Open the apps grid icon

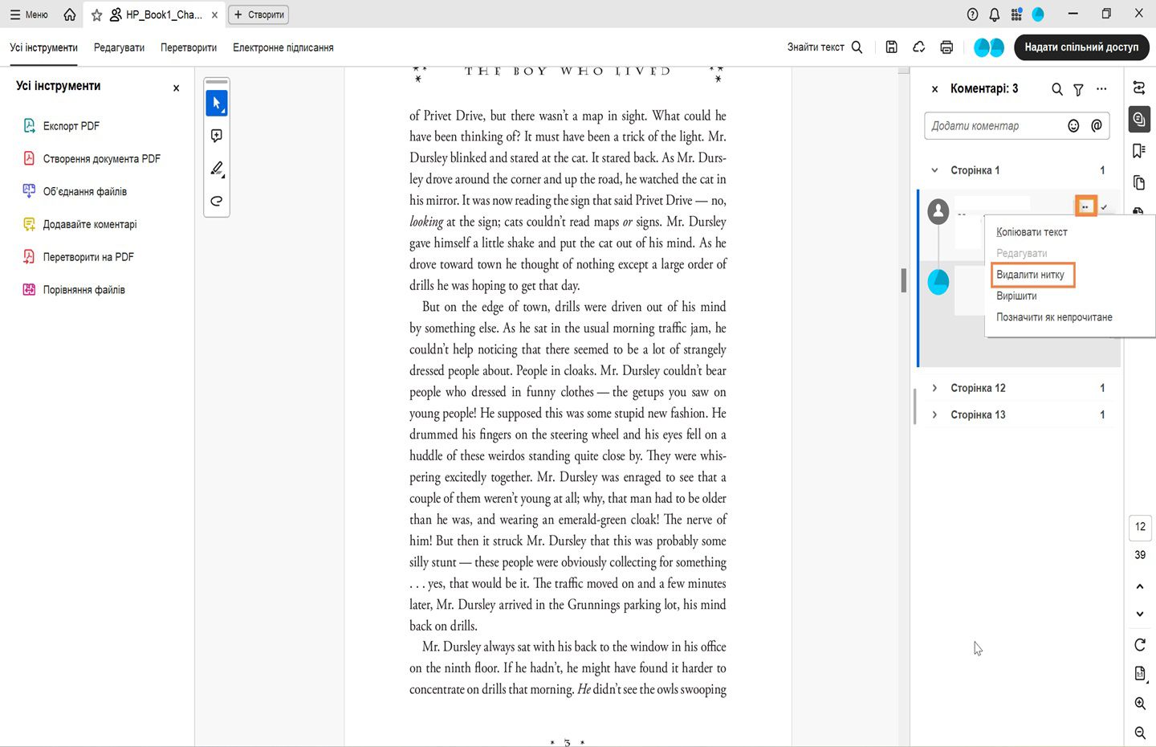coord(1016,14)
